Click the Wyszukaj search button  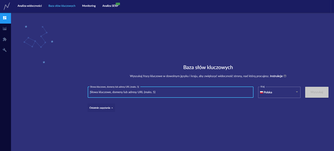317,92
